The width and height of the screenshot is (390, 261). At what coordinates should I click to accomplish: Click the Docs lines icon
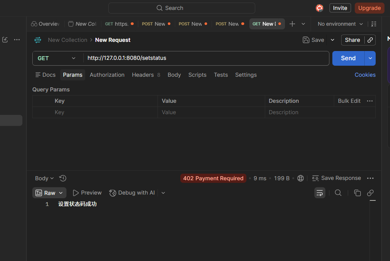tap(38, 75)
